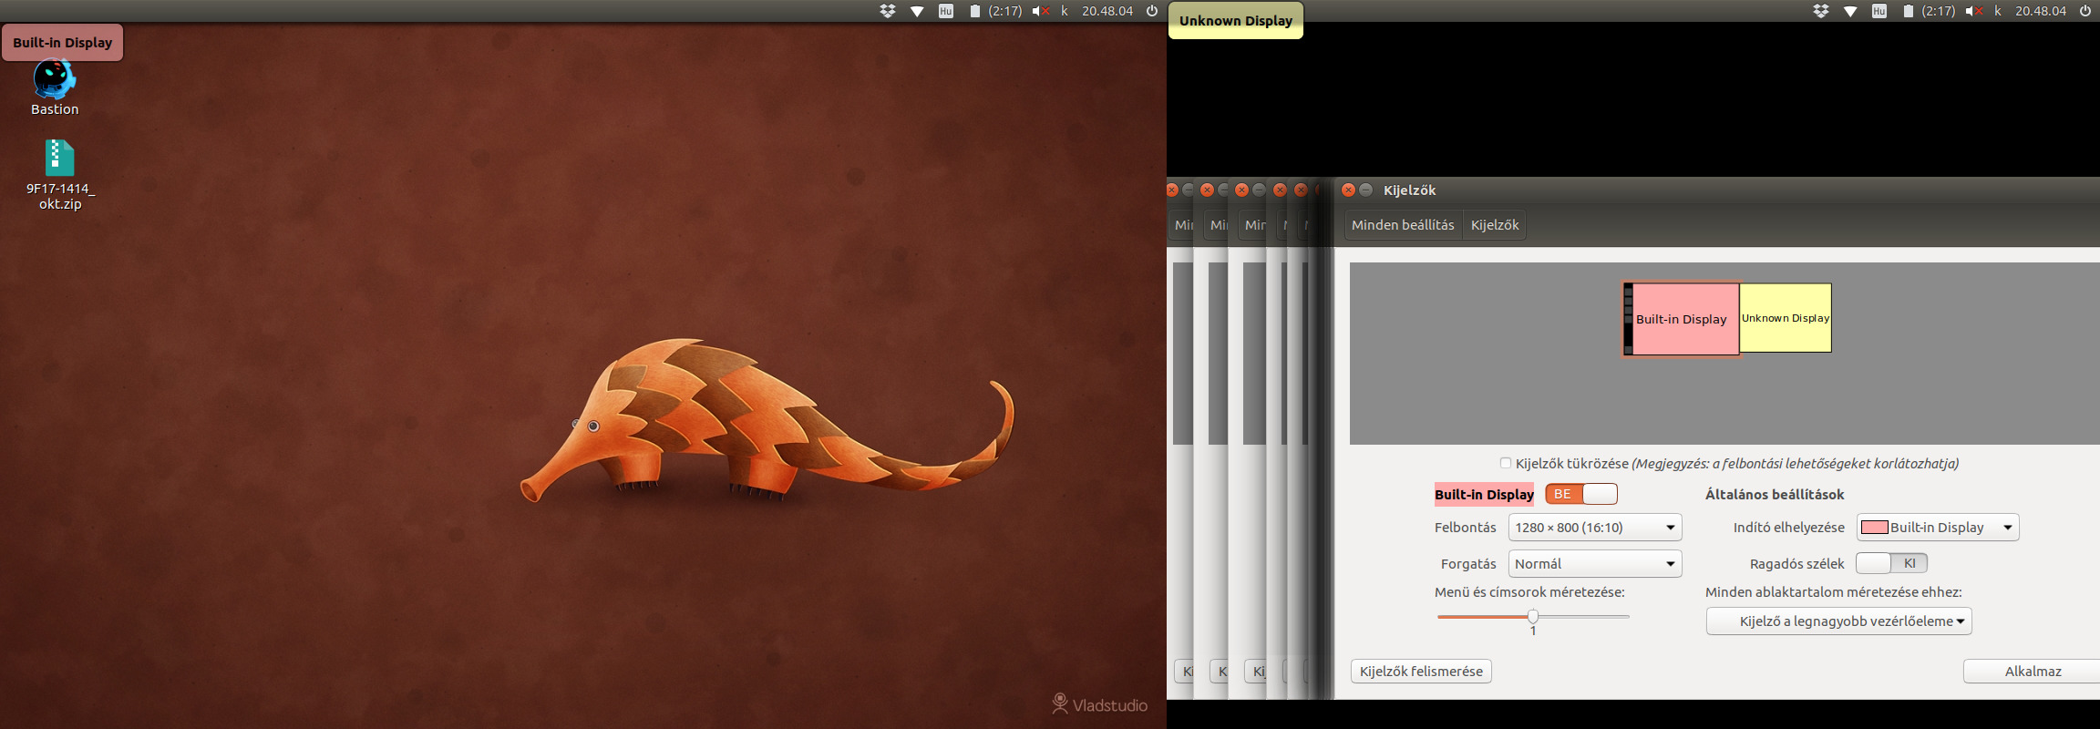
Task: Close the front Kijelzők window
Action: [x=1348, y=190]
